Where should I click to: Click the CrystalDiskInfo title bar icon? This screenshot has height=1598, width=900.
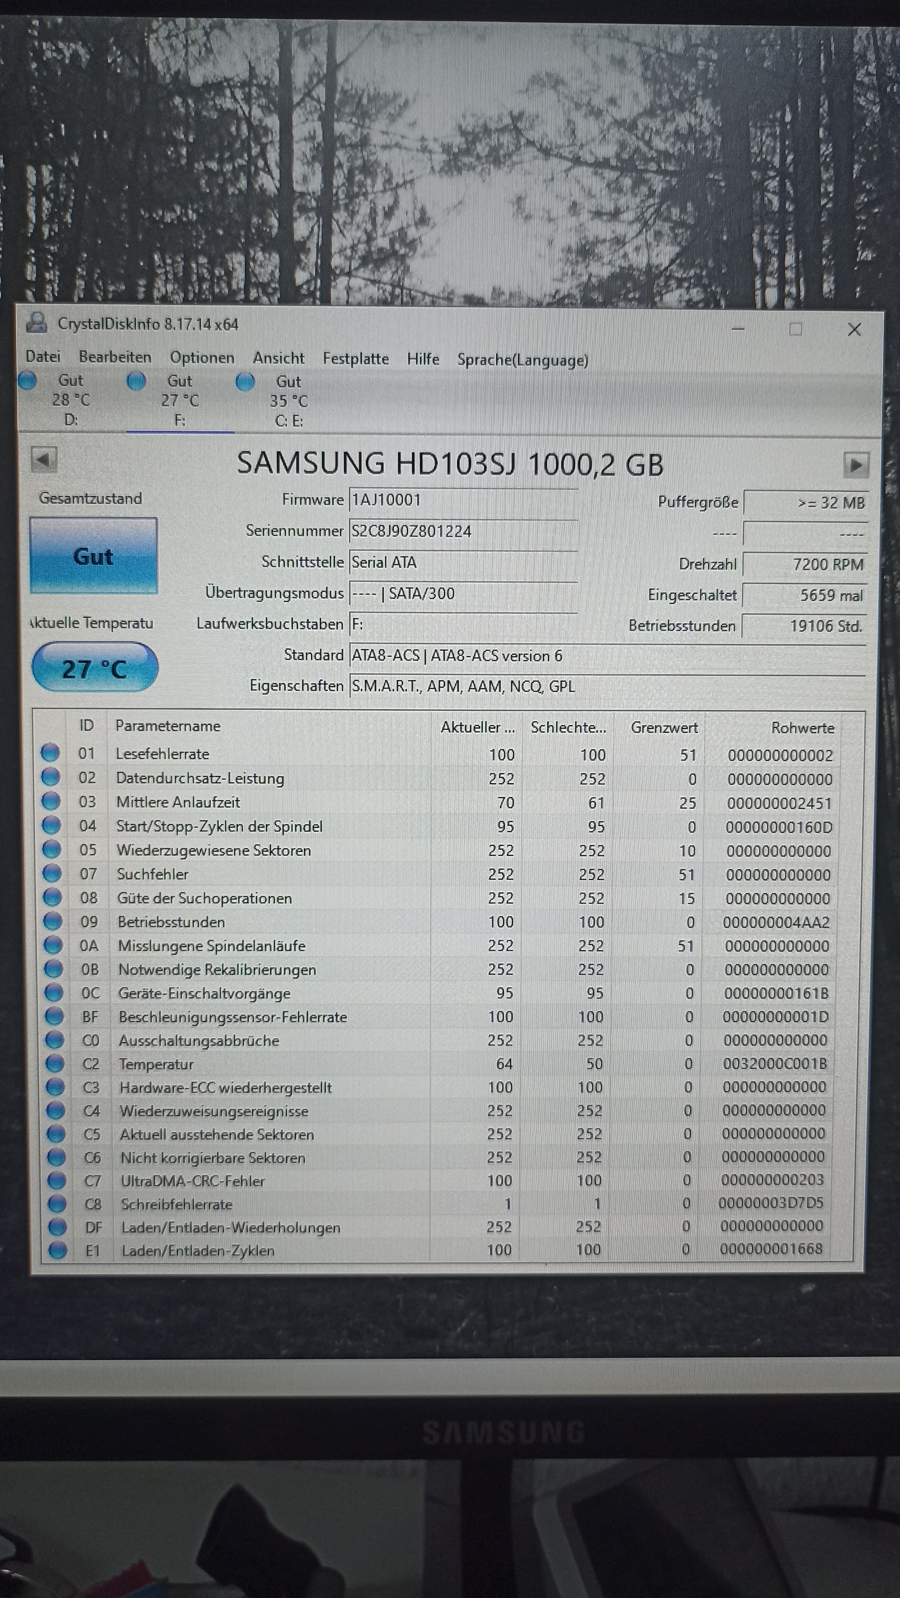tap(37, 322)
